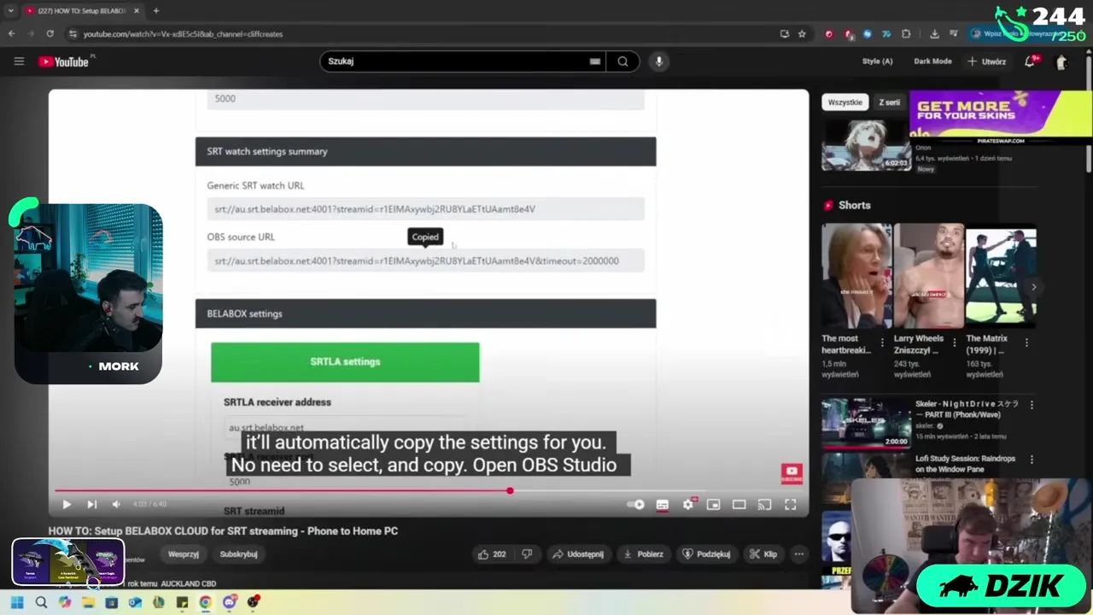Reload the browser page
The width and height of the screenshot is (1093, 615).
point(50,34)
